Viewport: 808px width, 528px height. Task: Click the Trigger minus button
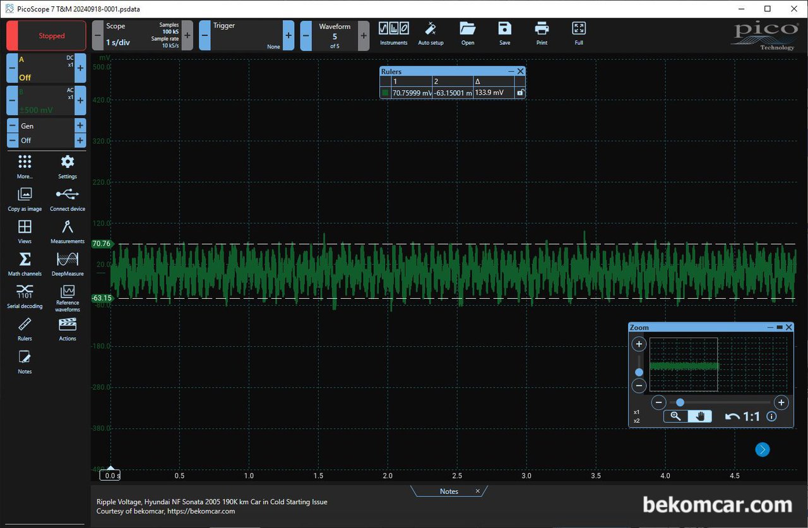tap(205, 35)
